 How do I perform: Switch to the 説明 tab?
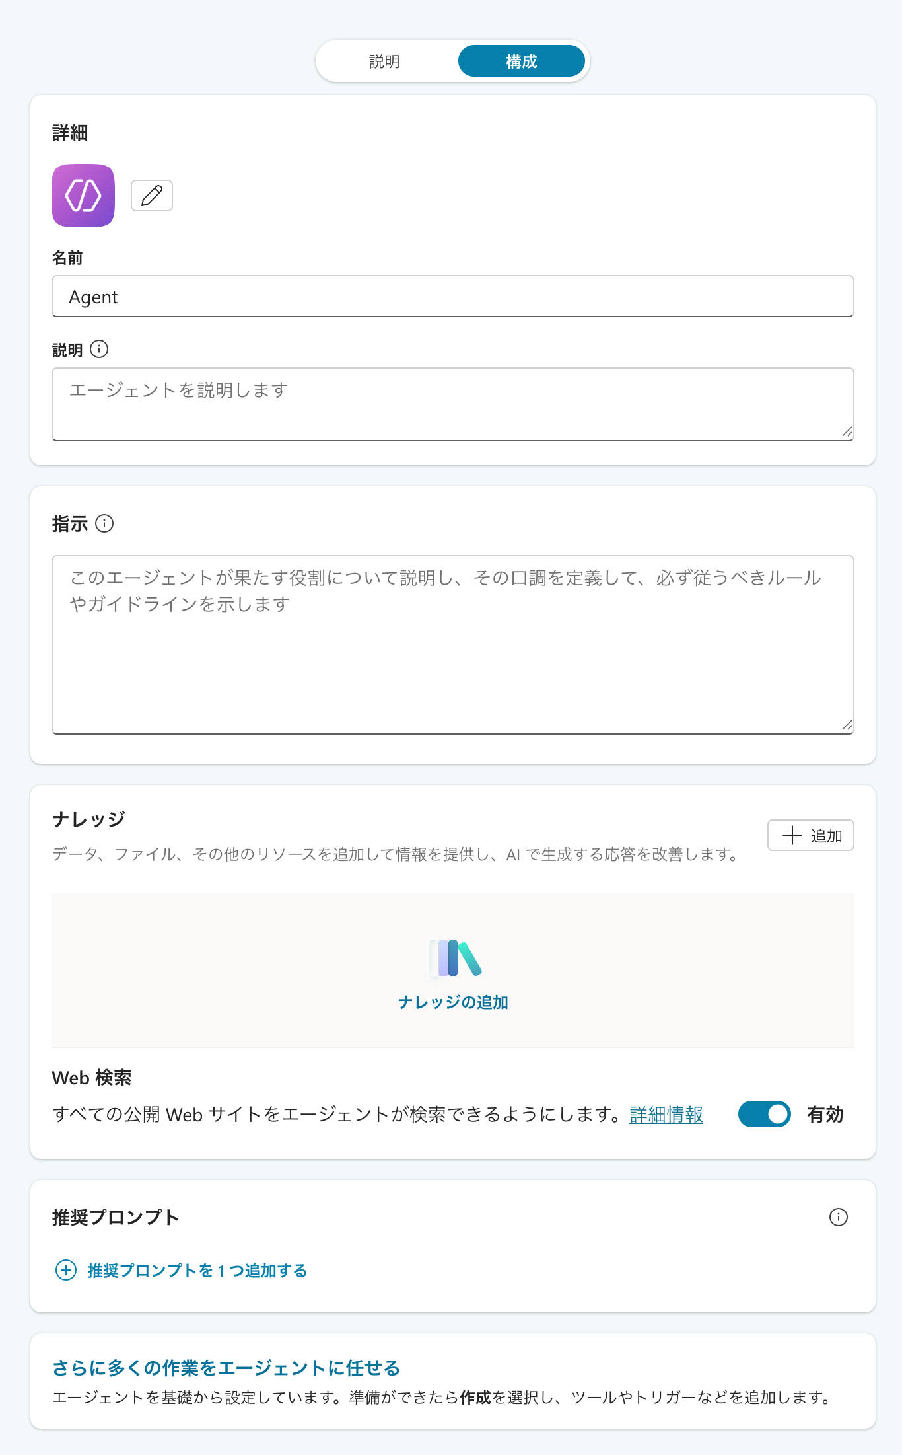click(384, 61)
